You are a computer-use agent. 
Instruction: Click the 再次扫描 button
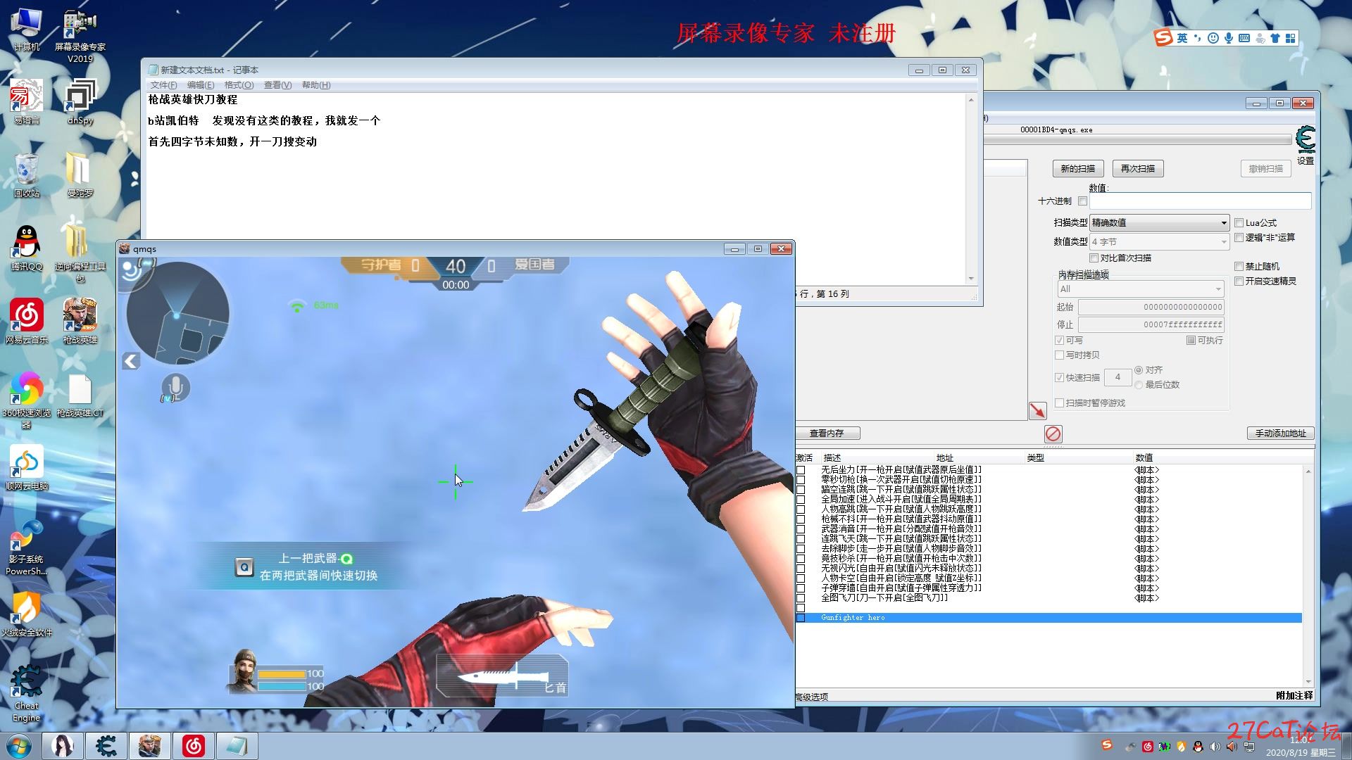tap(1138, 169)
